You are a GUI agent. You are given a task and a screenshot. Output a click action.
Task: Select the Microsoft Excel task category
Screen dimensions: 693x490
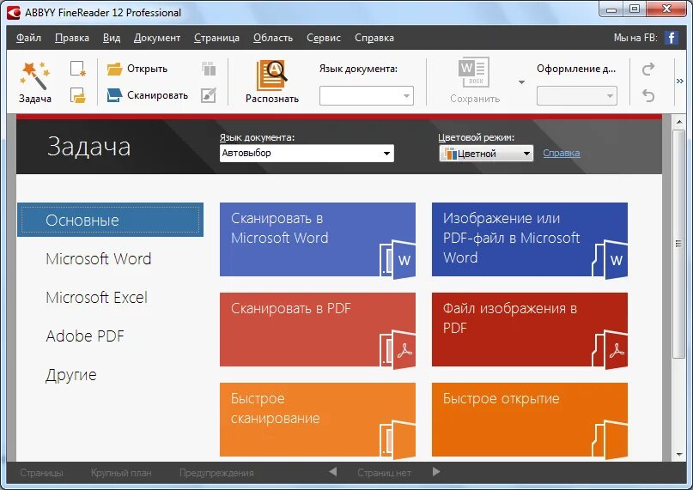point(96,298)
